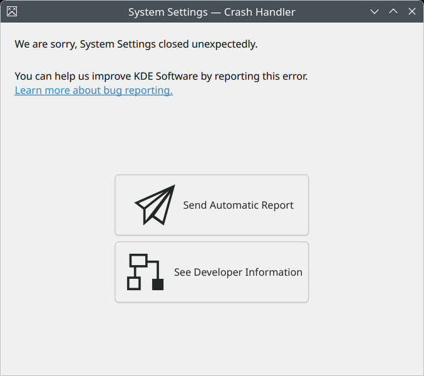Click the text 'You can help us improve KDE Software'

pyautogui.click(x=106, y=76)
